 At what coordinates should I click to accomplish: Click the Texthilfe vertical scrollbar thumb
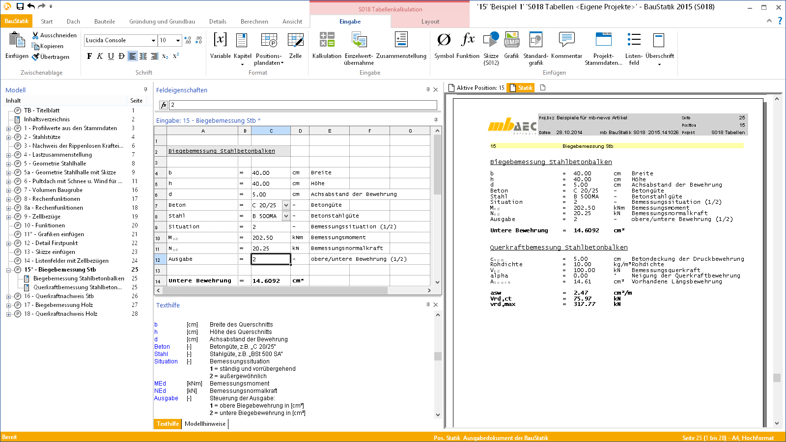click(x=438, y=356)
